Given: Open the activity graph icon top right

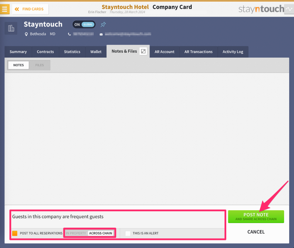Looking at the screenshot, I should pos(289,9).
